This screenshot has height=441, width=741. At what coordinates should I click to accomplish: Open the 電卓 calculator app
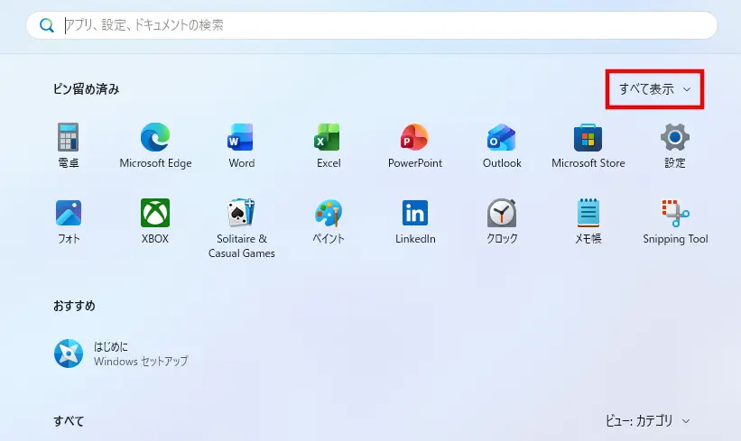[x=68, y=137]
